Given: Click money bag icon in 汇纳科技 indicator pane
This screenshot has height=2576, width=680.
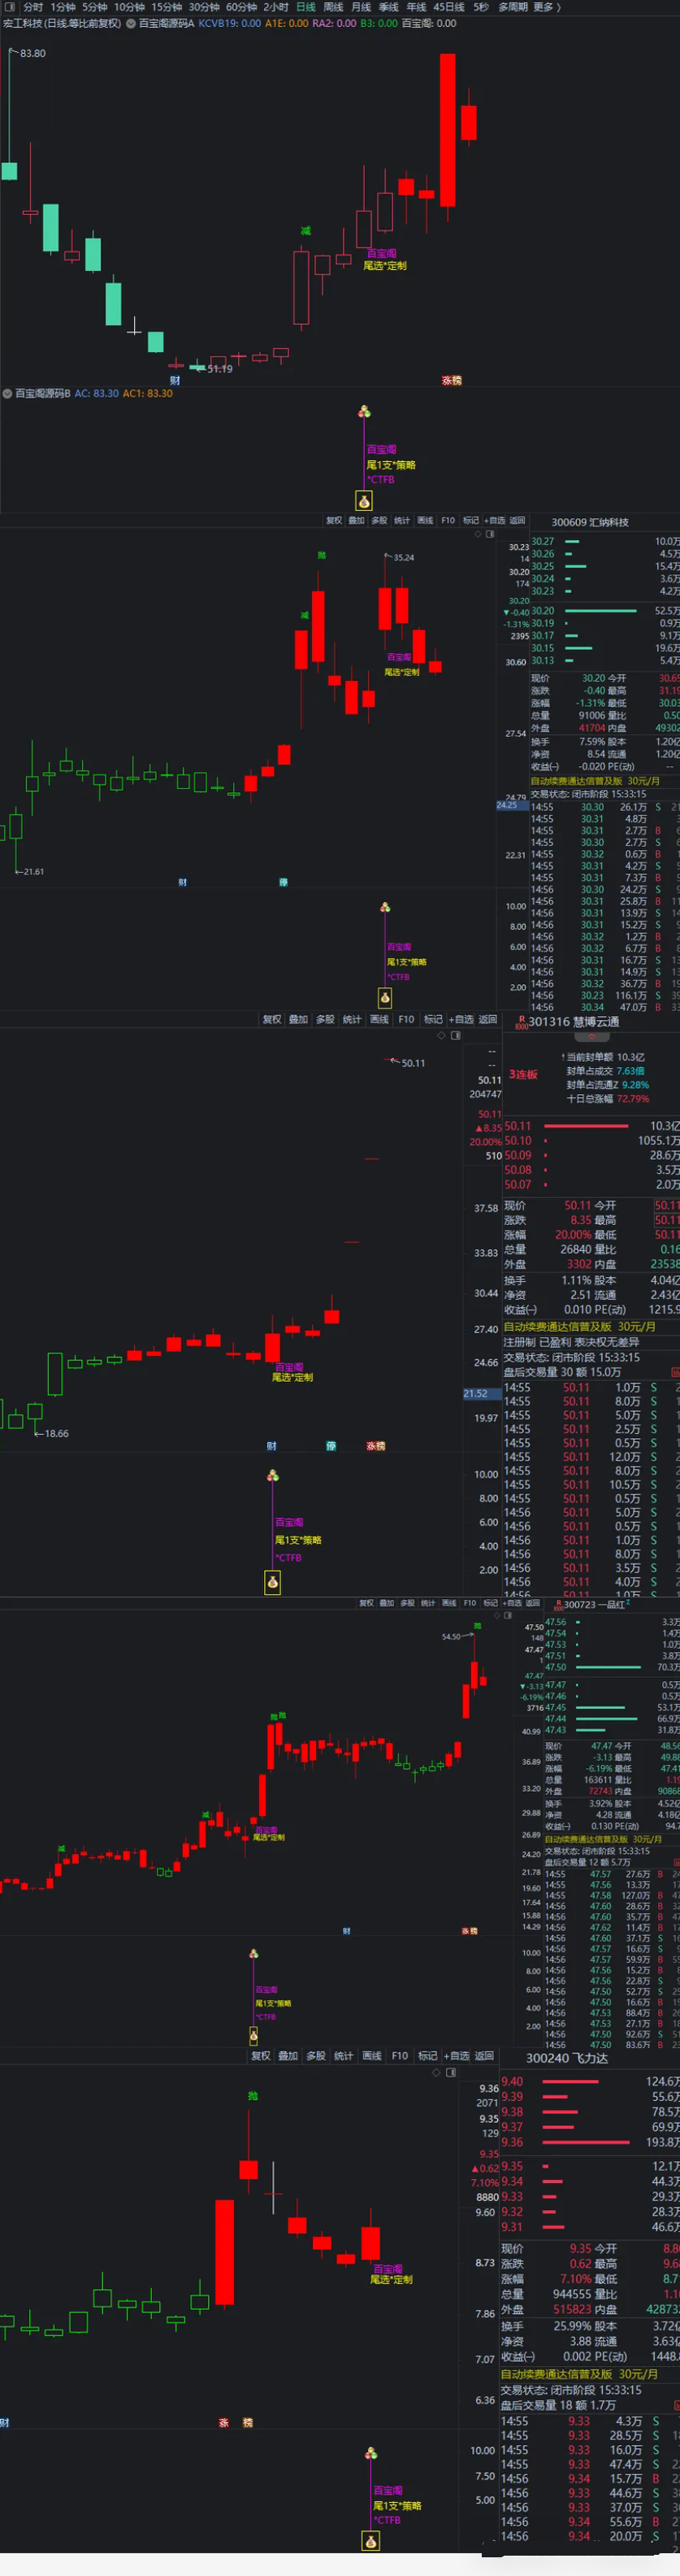Looking at the screenshot, I should pyautogui.click(x=385, y=997).
